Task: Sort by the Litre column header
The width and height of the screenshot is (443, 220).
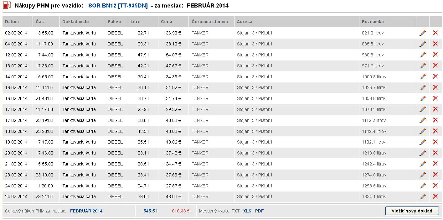Action: click(143, 22)
